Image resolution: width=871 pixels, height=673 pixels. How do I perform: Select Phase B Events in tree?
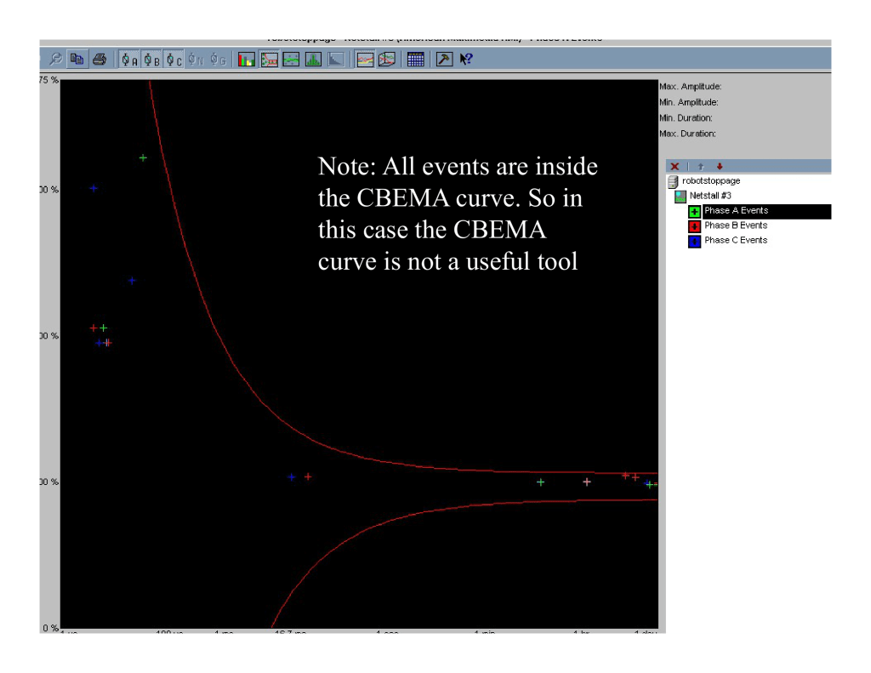click(x=735, y=225)
